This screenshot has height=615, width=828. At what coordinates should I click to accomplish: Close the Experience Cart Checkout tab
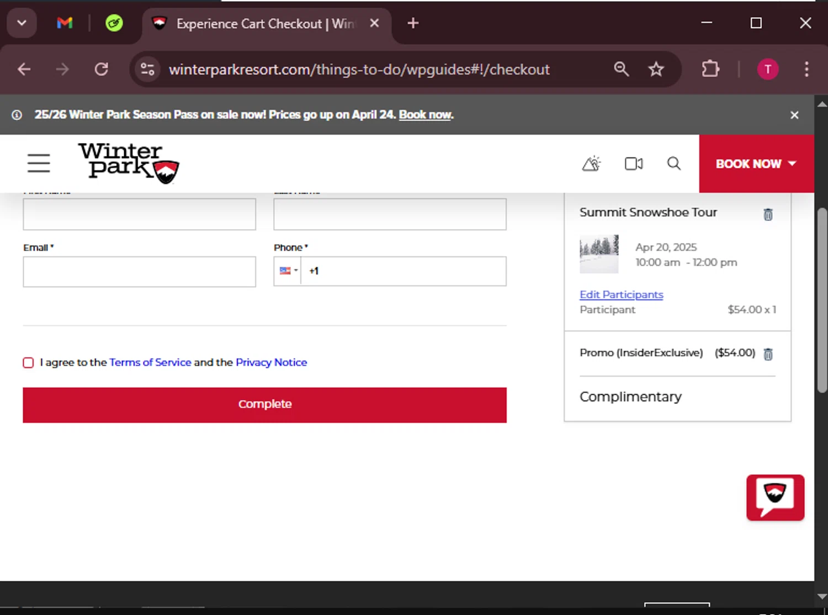pyautogui.click(x=374, y=23)
